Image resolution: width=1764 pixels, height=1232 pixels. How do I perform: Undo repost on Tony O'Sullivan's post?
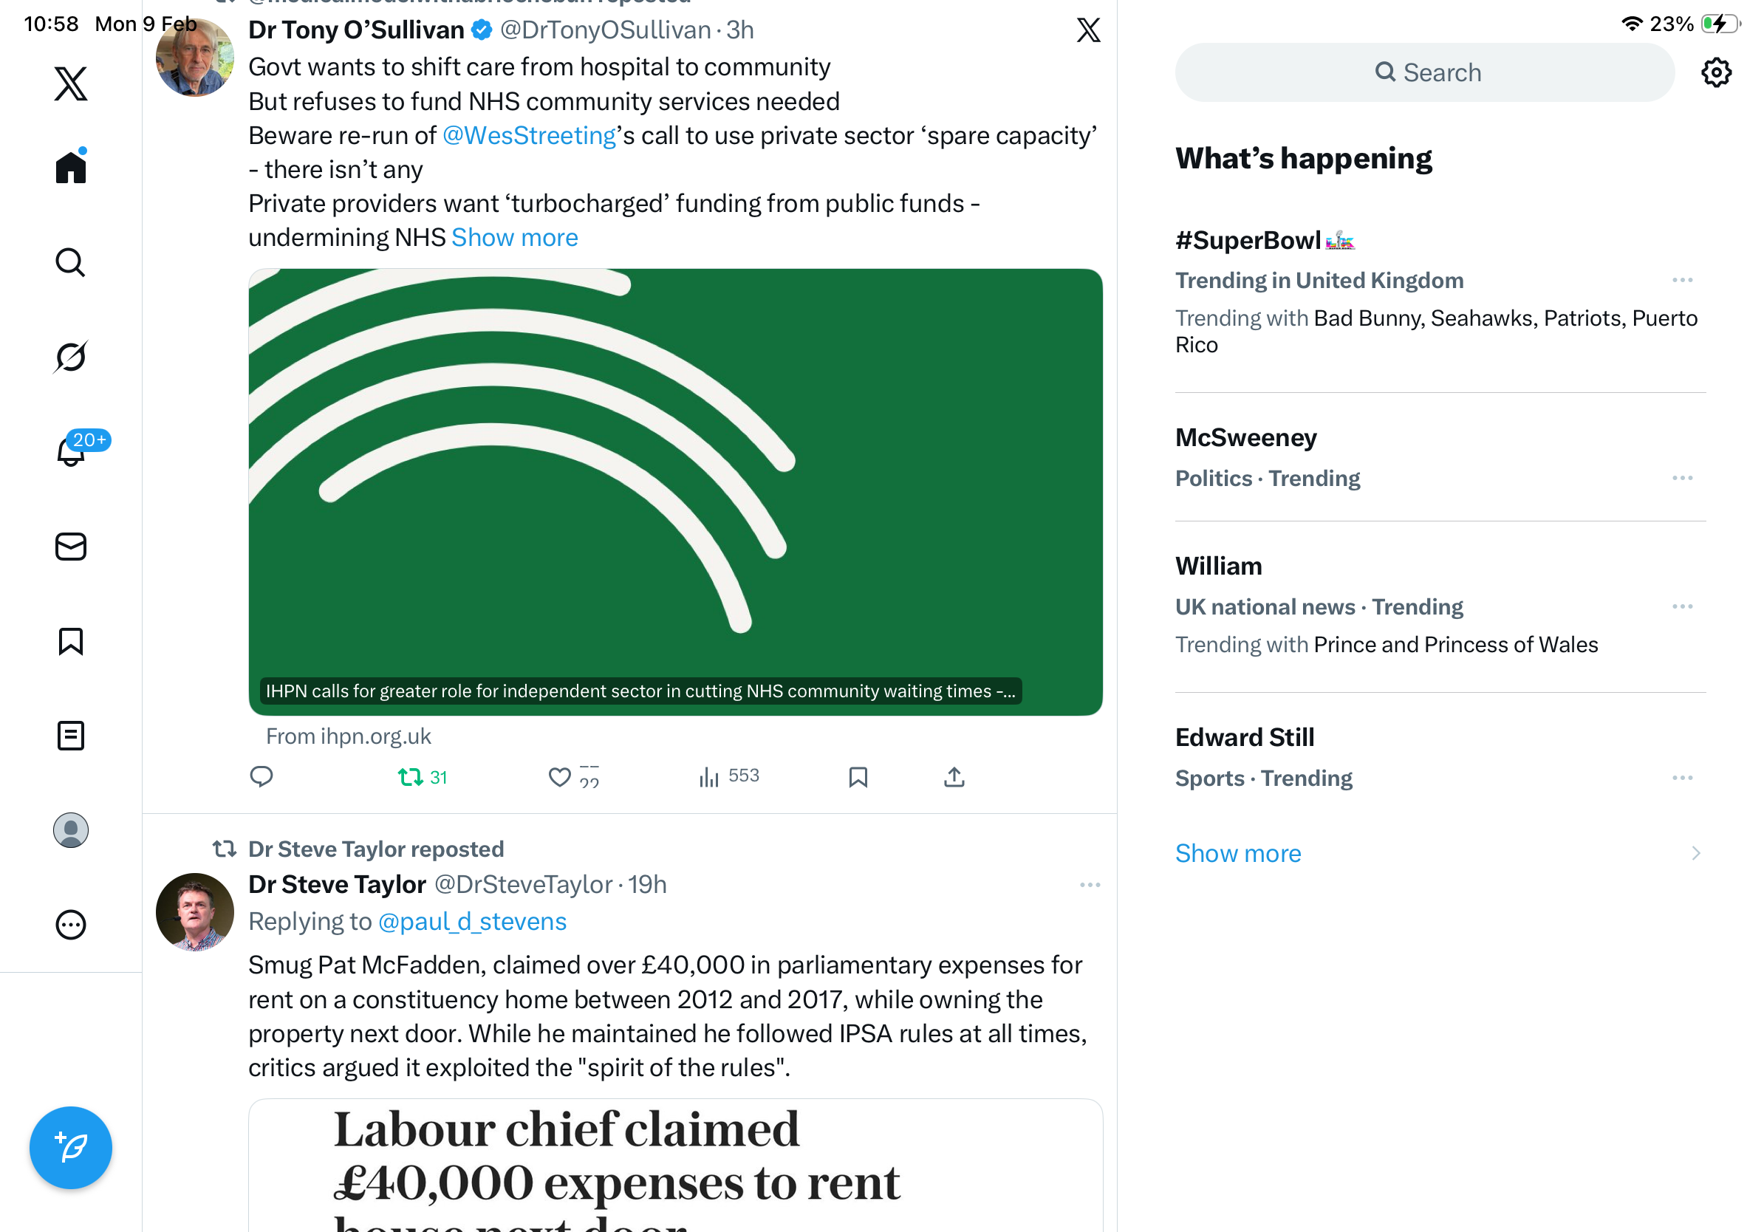tap(411, 777)
